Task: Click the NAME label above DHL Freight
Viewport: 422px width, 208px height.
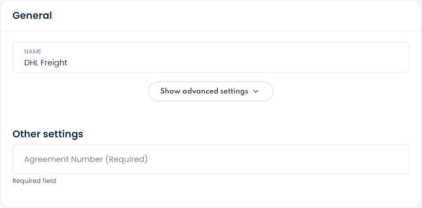Action: [x=33, y=52]
